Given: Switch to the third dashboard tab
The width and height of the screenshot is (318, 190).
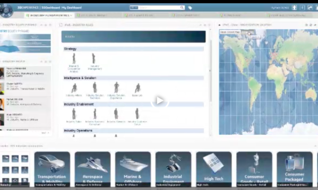Looking at the screenshot, I should click(140, 15).
